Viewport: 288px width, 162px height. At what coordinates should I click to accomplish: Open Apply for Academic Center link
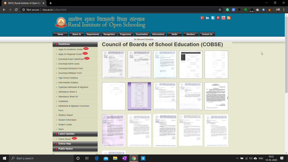pos(71,49)
